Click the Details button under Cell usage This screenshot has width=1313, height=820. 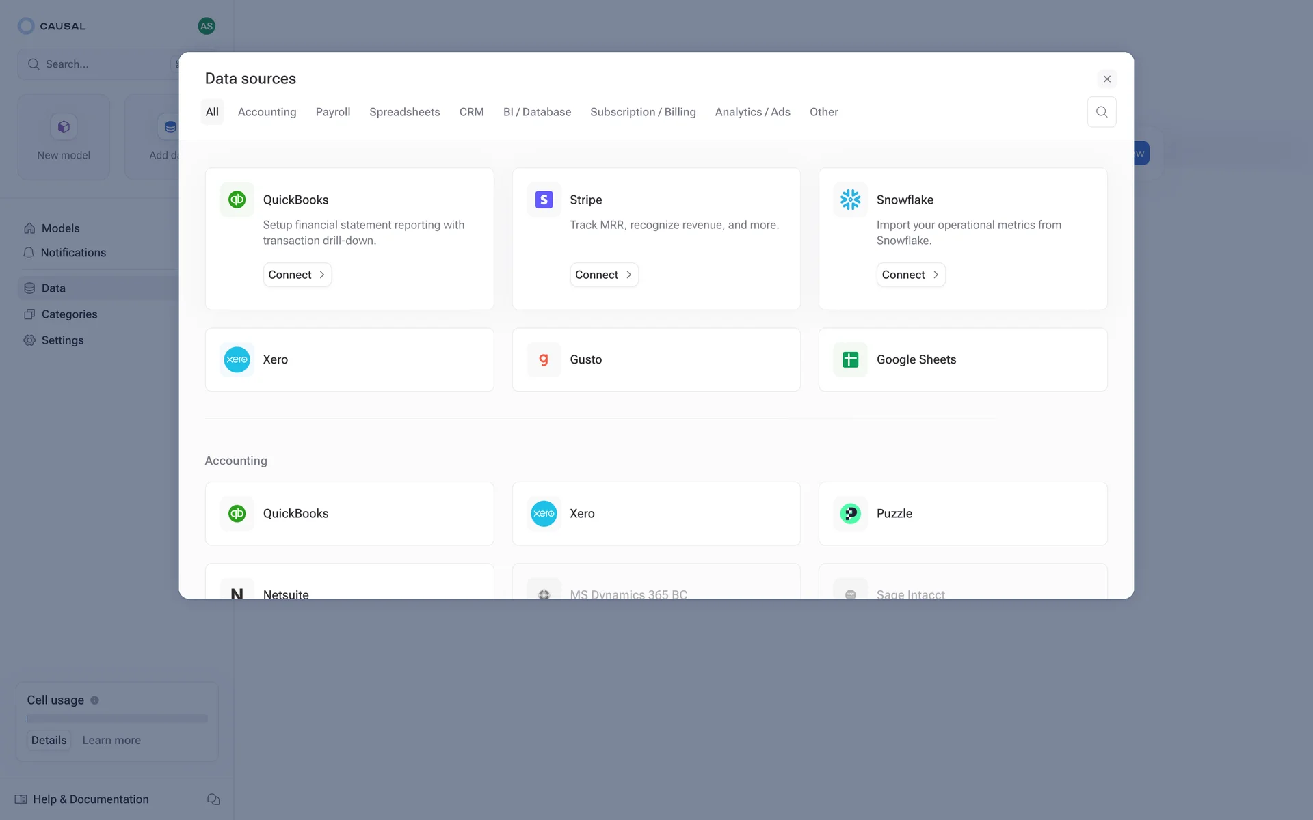click(49, 741)
